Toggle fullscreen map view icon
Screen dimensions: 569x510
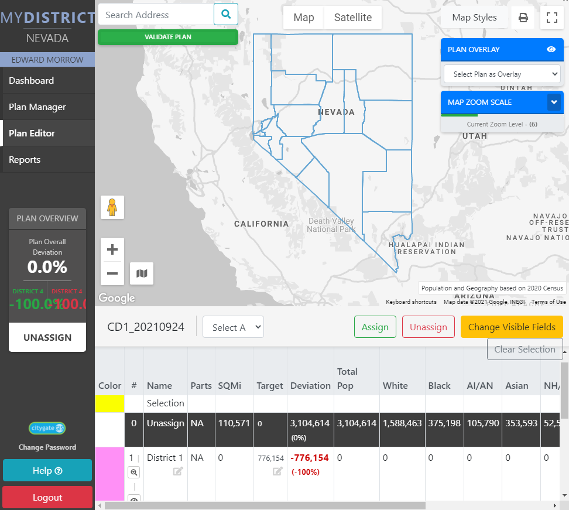[551, 18]
